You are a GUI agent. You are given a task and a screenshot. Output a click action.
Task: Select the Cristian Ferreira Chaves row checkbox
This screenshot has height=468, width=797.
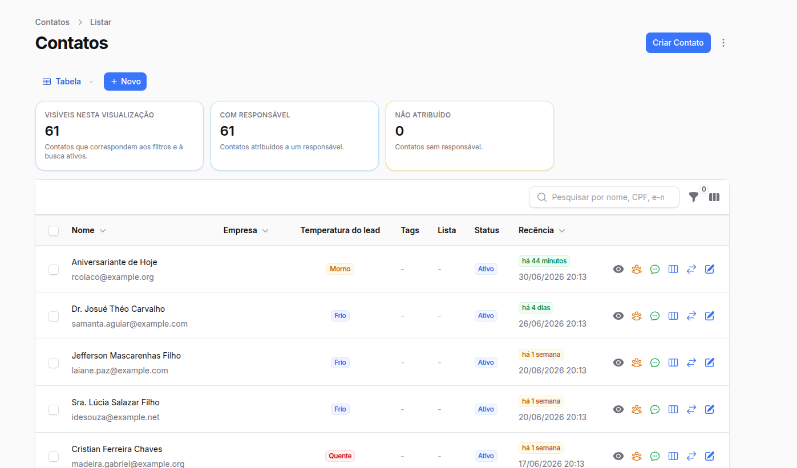pyautogui.click(x=54, y=457)
